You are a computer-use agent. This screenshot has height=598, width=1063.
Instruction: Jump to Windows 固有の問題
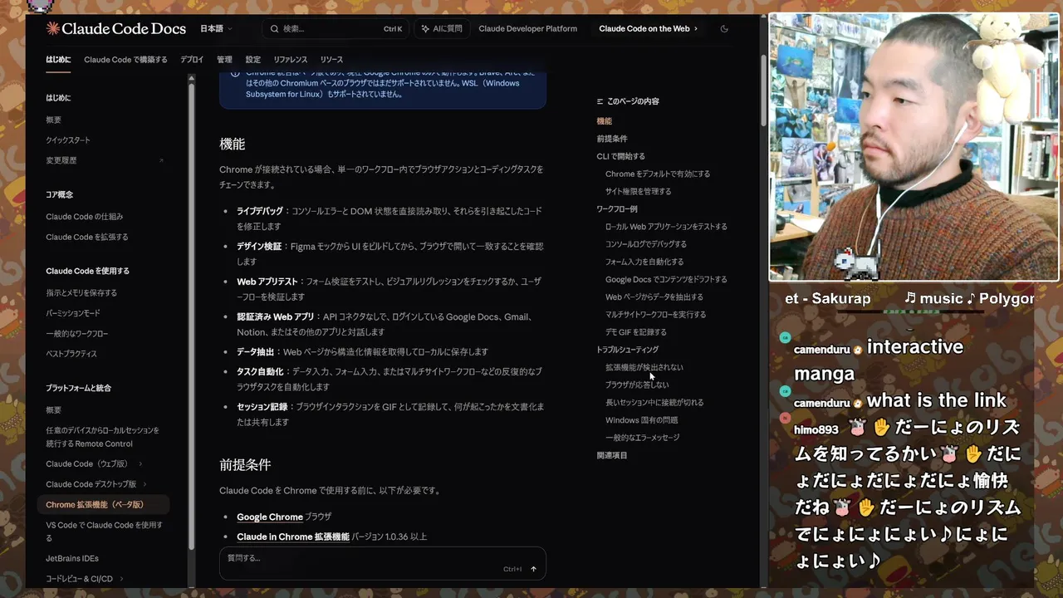(x=642, y=420)
